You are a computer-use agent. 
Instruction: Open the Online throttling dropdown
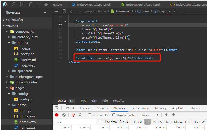click(x=149, y=115)
